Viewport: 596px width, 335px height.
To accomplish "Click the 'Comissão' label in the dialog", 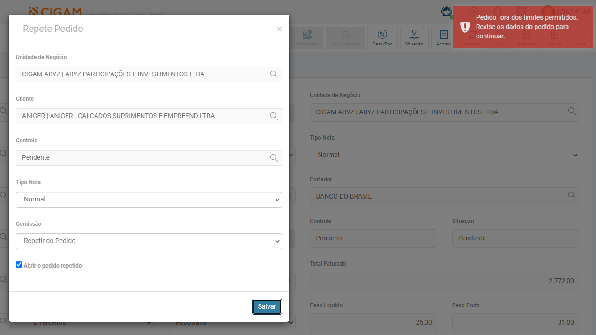I will pos(30,224).
